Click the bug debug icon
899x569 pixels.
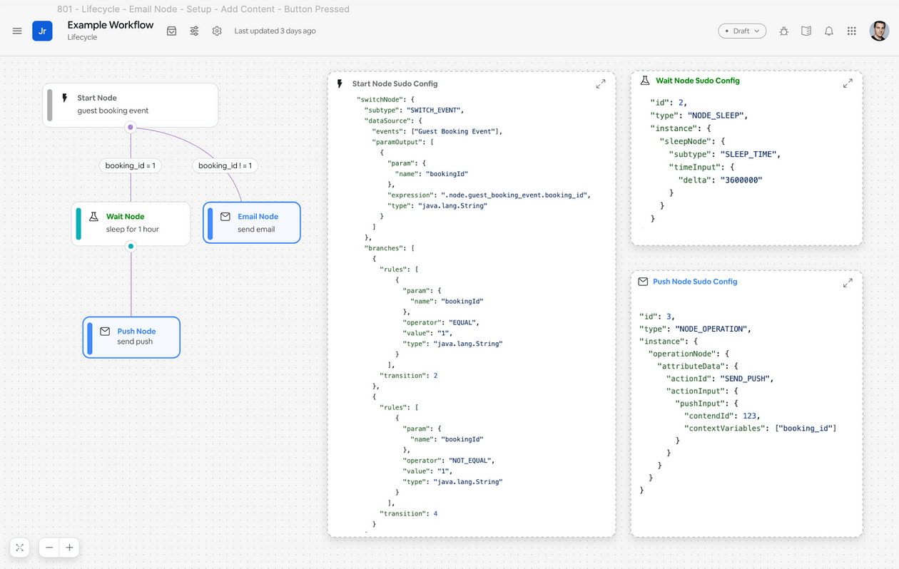tap(783, 31)
